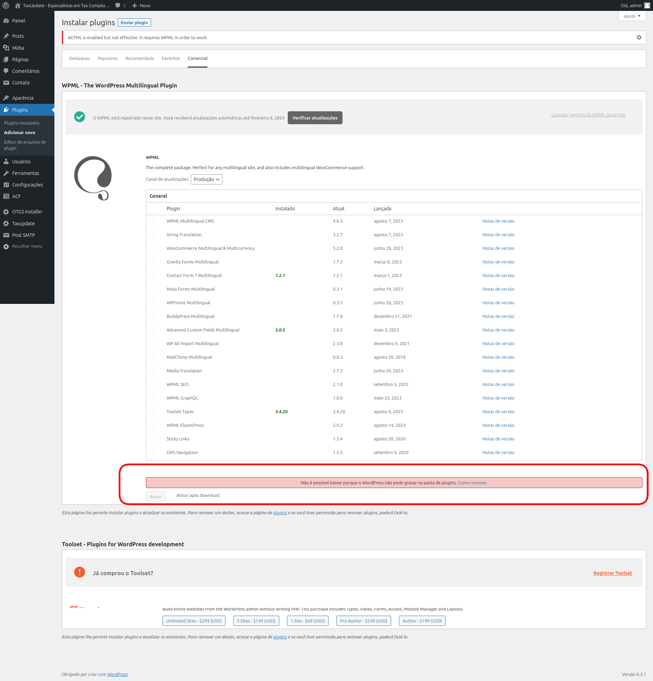Select the Contact Form 7 Multilingual checkbox
Image resolution: width=653 pixels, height=681 pixels.
pyautogui.click(x=152, y=276)
